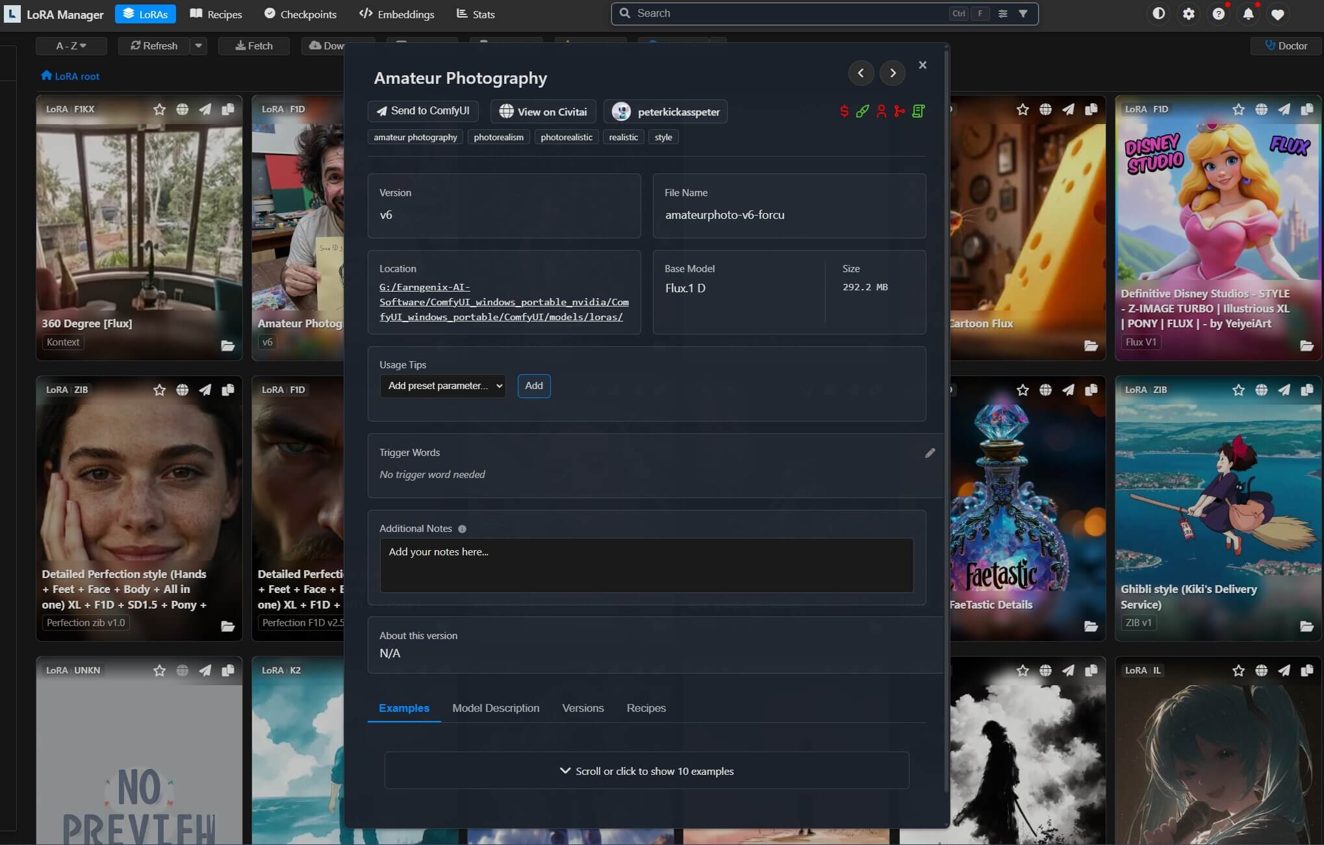Click the green paintbrush license icon

[862, 111]
